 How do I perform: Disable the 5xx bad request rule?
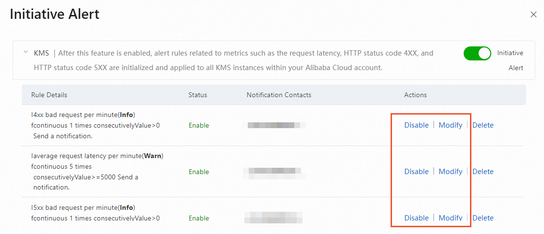(x=416, y=218)
